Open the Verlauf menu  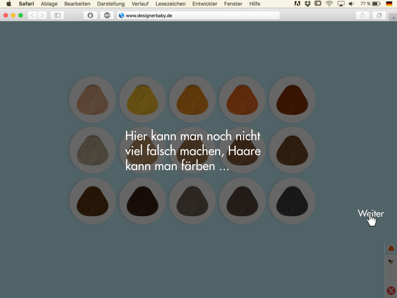point(140,4)
